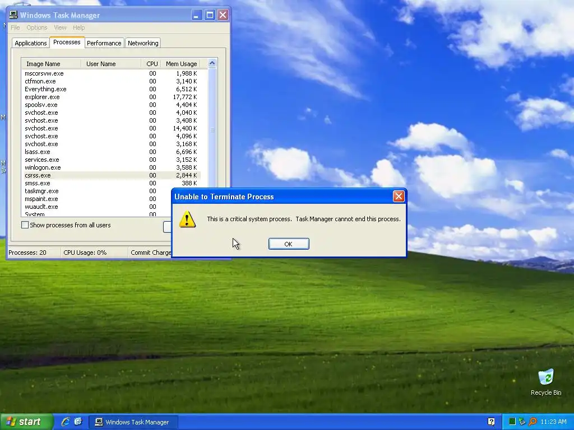Open the View menu in Task Manager
The image size is (574, 430).
(60, 27)
